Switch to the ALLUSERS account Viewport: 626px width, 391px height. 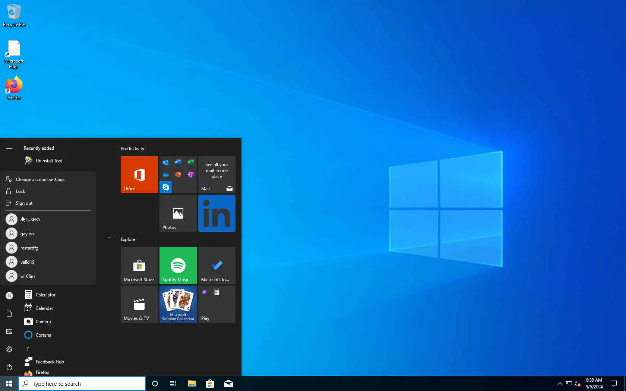click(x=48, y=219)
